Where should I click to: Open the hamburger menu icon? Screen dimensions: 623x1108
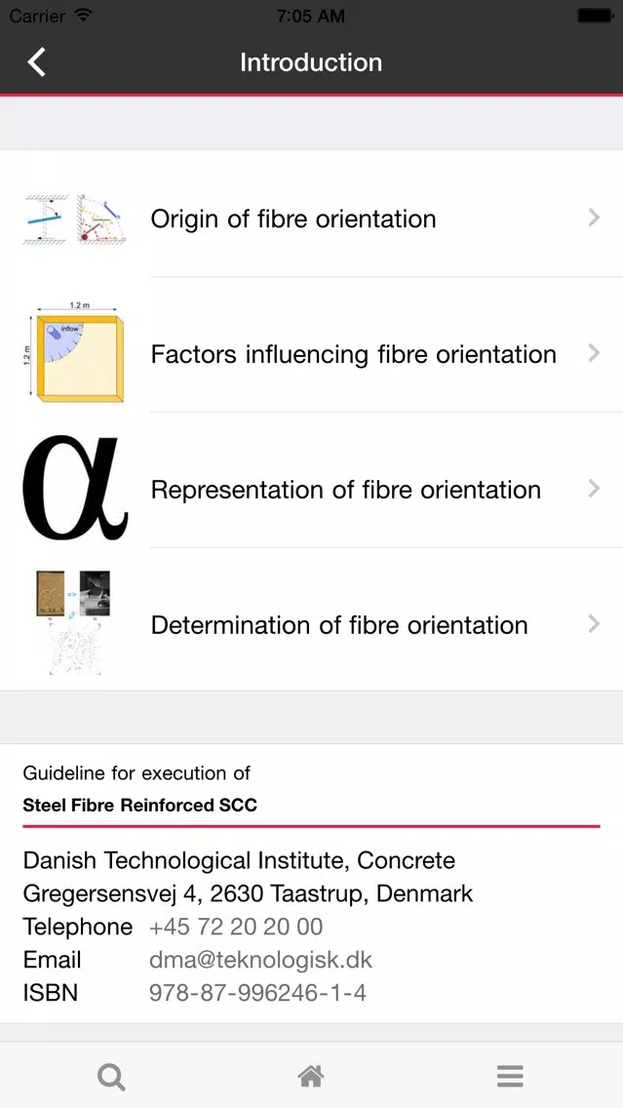click(x=510, y=1076)
